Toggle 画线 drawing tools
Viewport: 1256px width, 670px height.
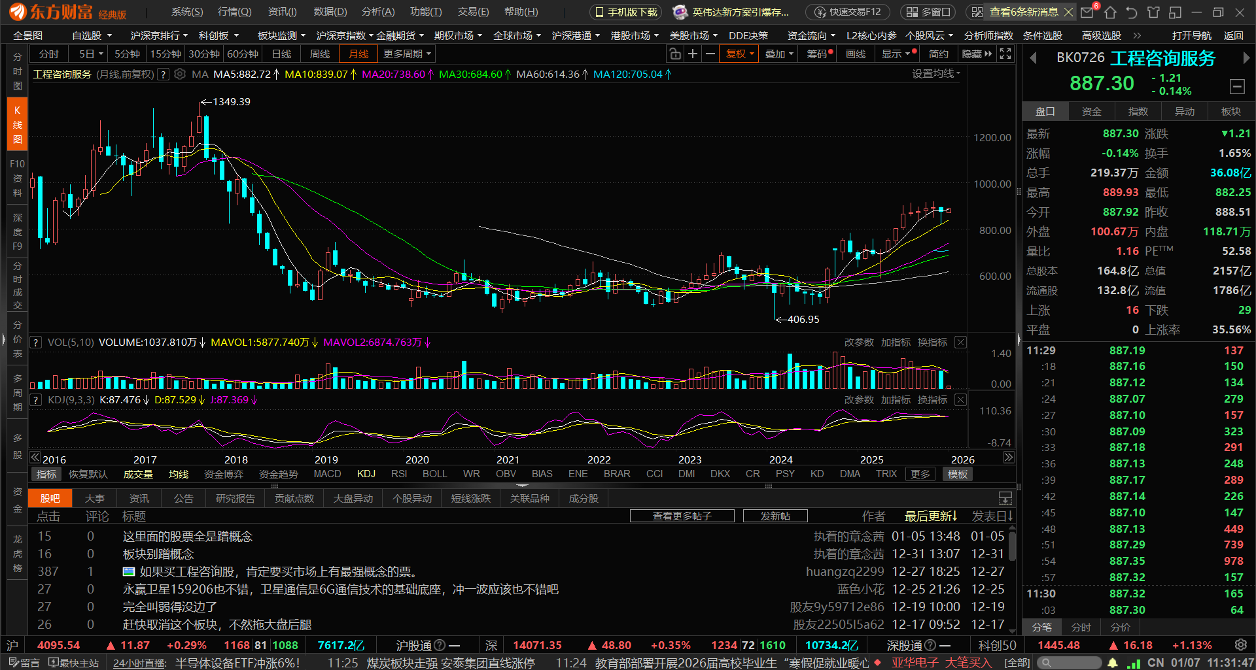[x=856, y=54]
